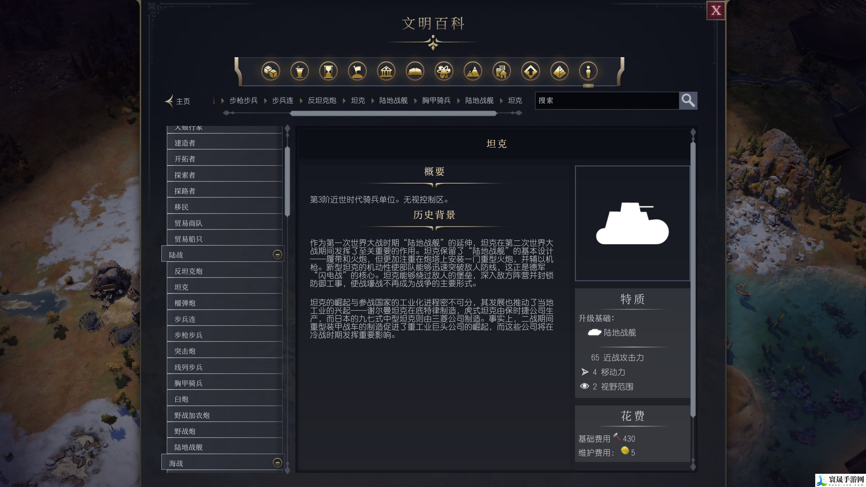Click the article scrollbar down arrow

(x=693, y=466)
